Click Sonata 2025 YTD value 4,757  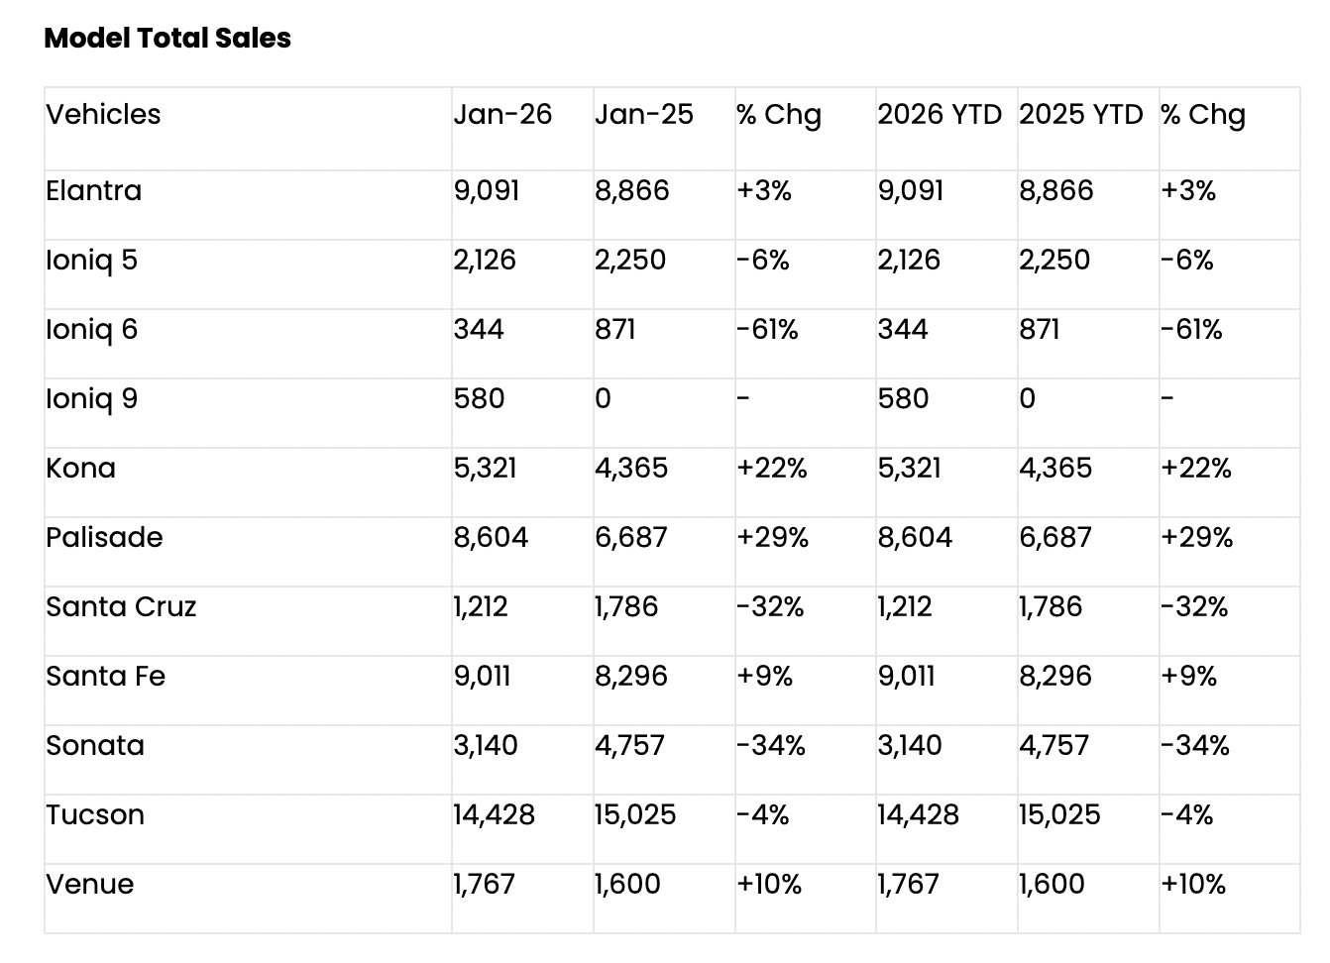(x=1053, y=746)
